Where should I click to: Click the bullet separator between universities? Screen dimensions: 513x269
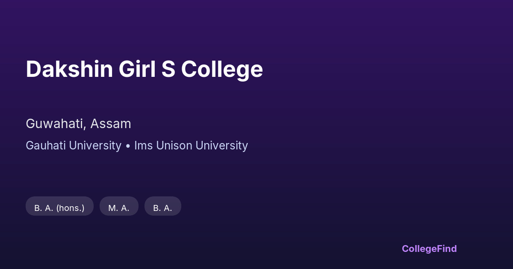128,146
